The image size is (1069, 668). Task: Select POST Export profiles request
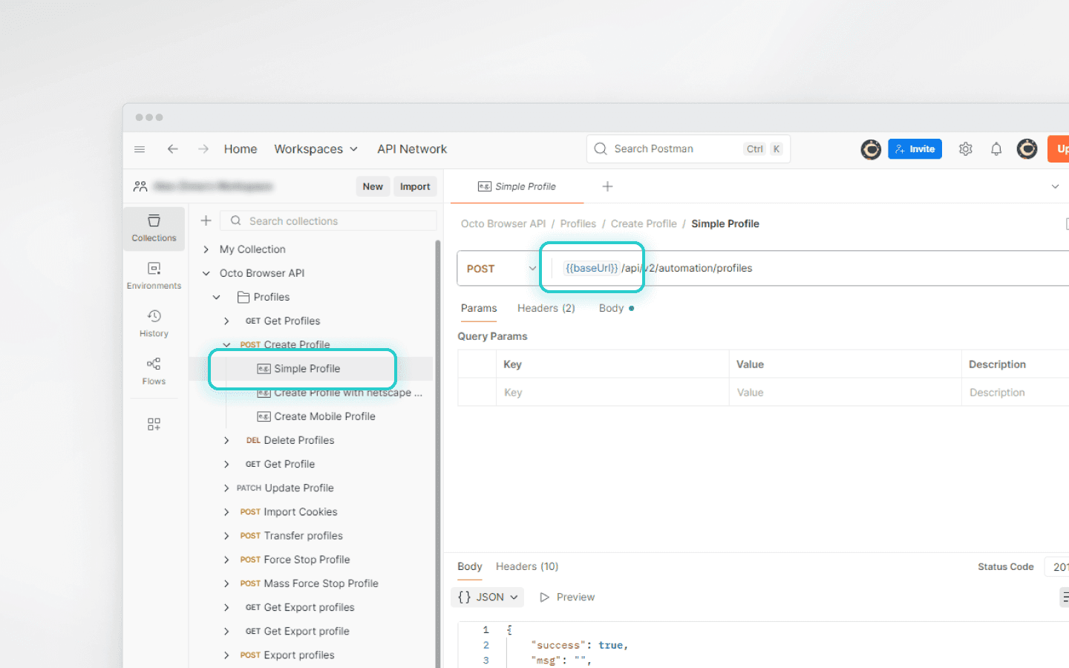[299, 655]
